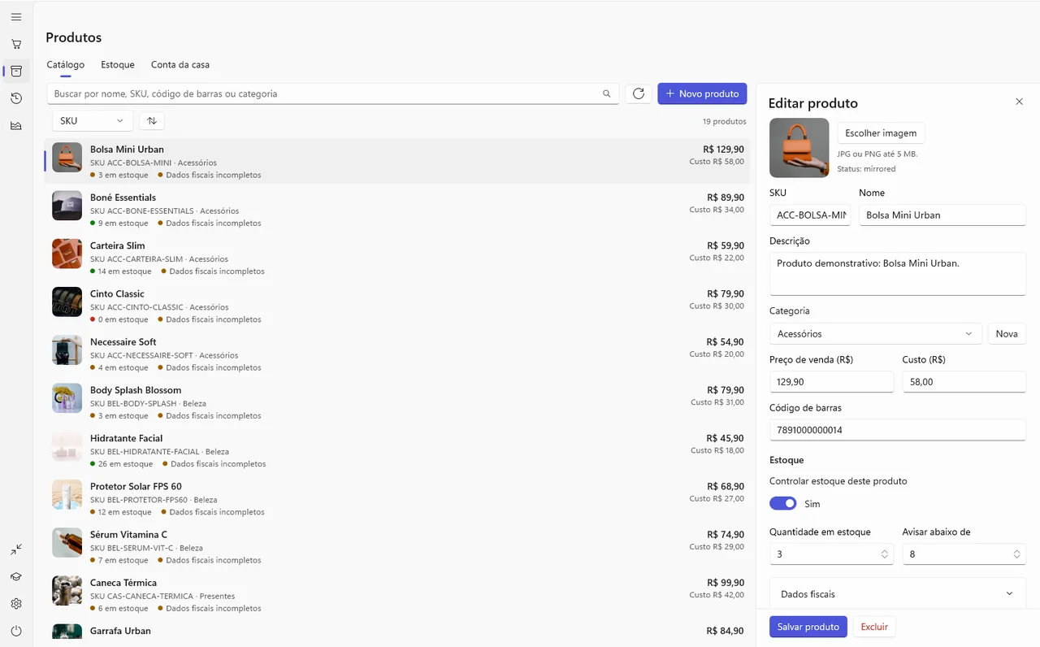Image resolution: width=1040 pixels, height=647 pixels.
Task: Open the graduation cap tutorial icon
Action: click(x=16, y=577)
